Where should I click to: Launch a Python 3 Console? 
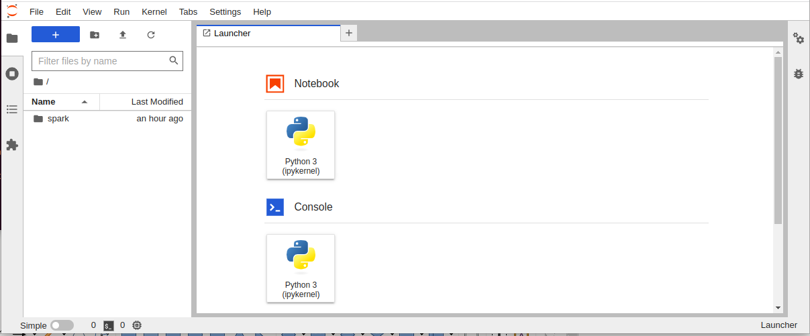point(301,268)
